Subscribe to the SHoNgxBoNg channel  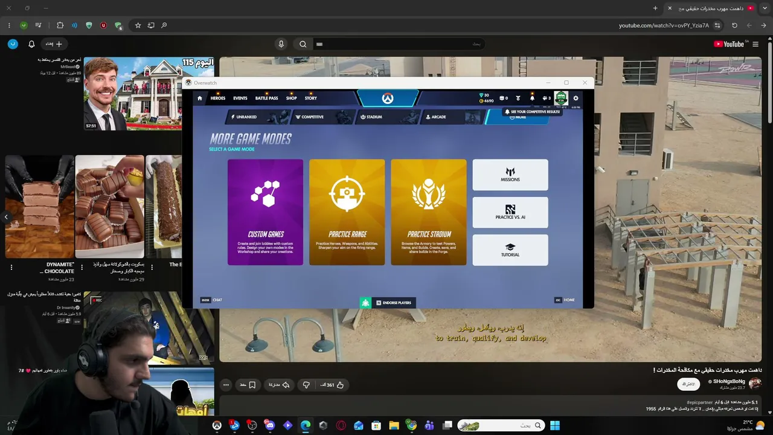(688, 384)
